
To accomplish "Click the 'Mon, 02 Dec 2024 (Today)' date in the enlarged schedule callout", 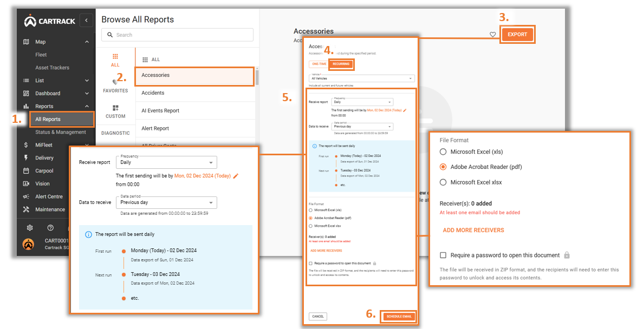I will point(203,176).
